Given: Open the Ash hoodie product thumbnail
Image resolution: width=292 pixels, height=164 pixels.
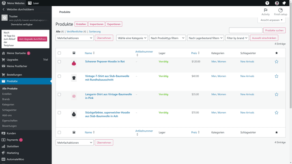Looking at the screenshot, I should point(74,114).
